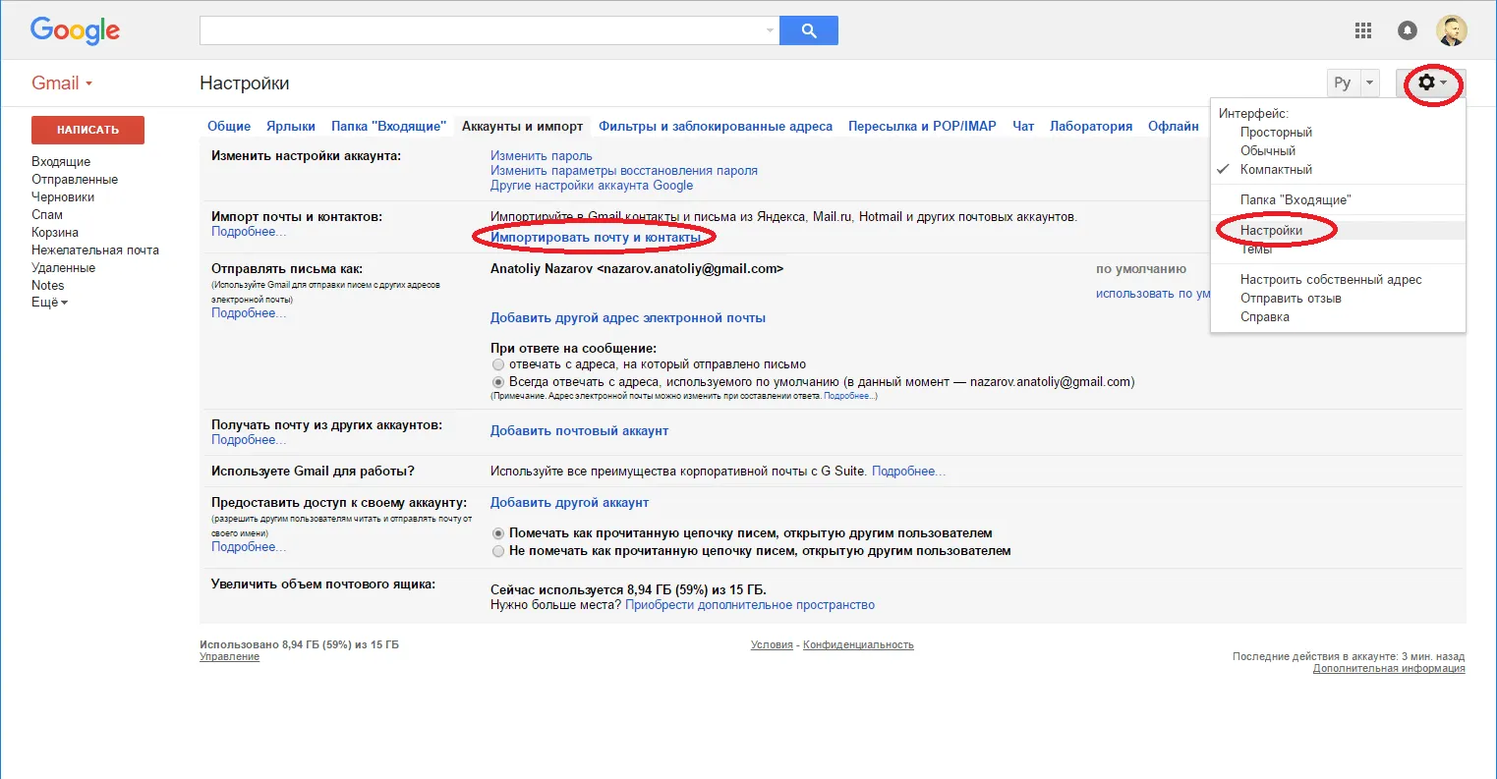Open the notifications bell
Viewport: 1497px width, 779px height.
[x=1408, y=30]
